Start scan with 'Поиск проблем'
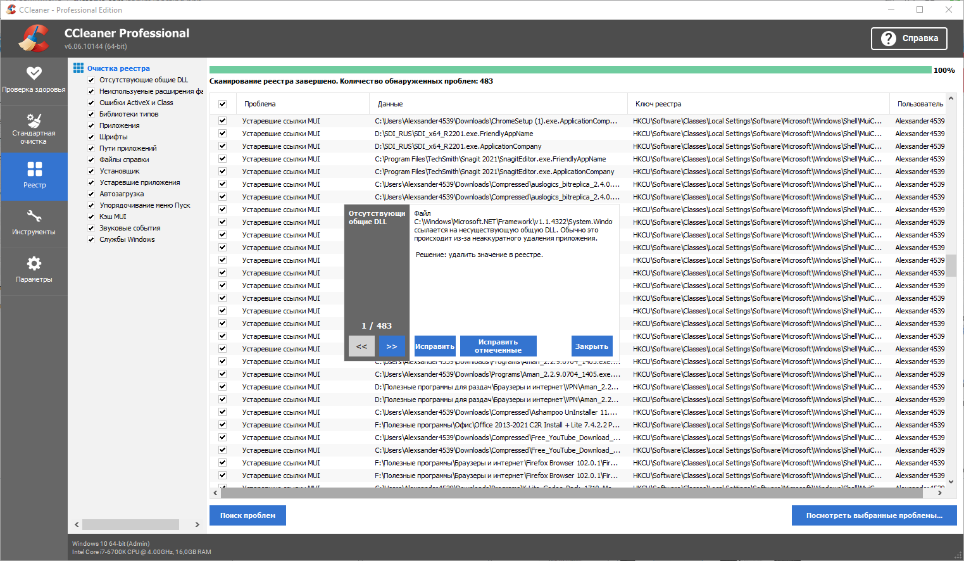The width and height of the screenshot is (964, 561). [x=247, y=515]
